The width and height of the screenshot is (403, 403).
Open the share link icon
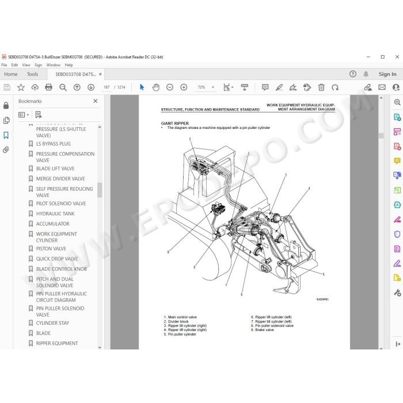[368, 88]
